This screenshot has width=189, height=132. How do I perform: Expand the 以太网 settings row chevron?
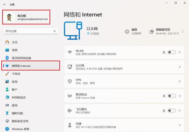click(180, 67)
